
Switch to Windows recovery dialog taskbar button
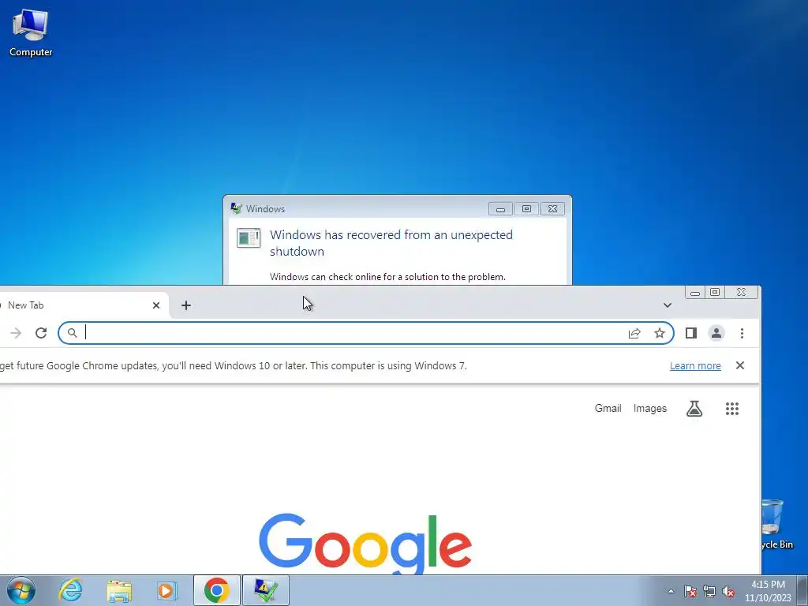(x=265, y=590)
